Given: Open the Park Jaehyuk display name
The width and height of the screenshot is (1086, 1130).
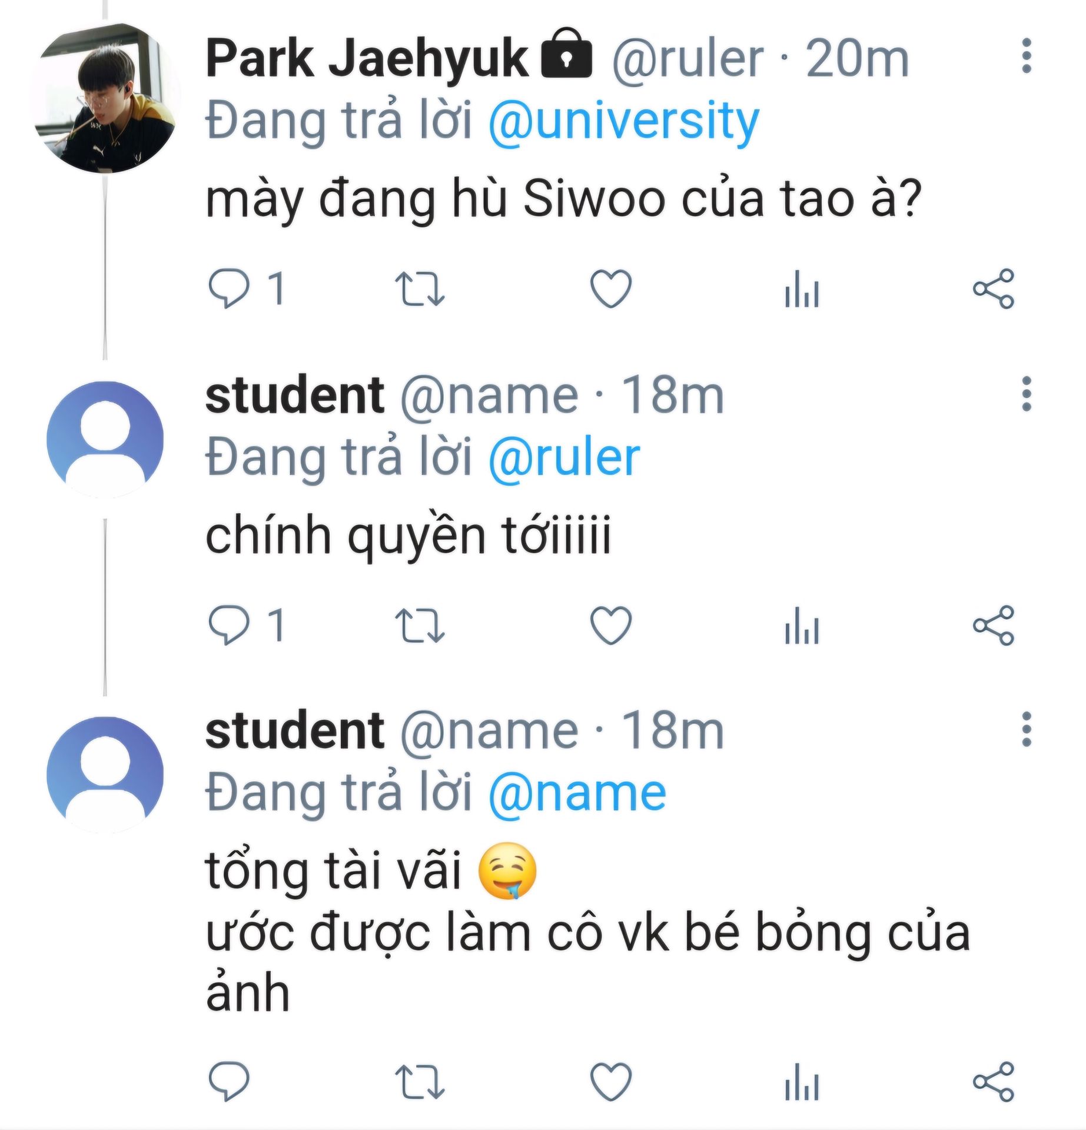Looking at the screenshot, I should tap(366, 58).
